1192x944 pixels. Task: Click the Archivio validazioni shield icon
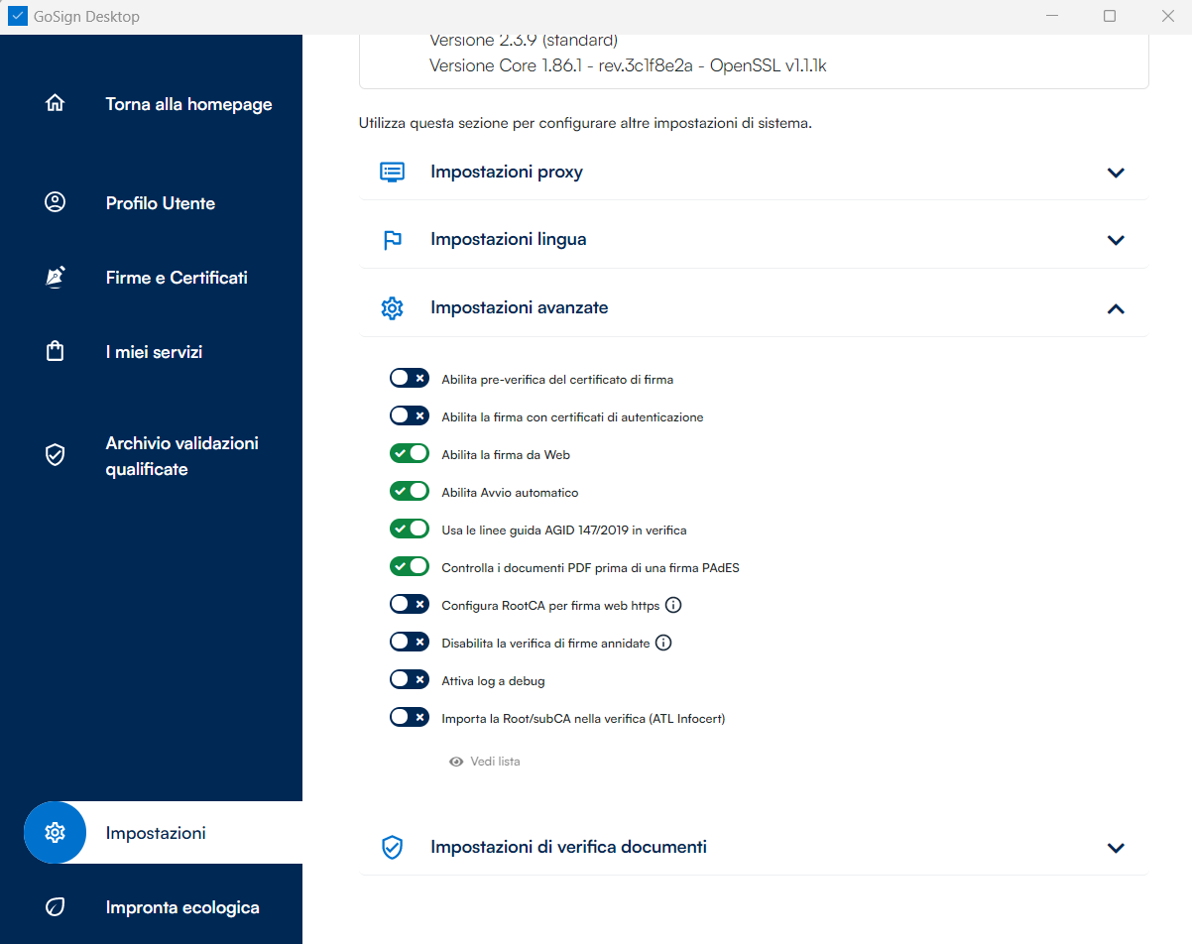click(x=56, y=455)
